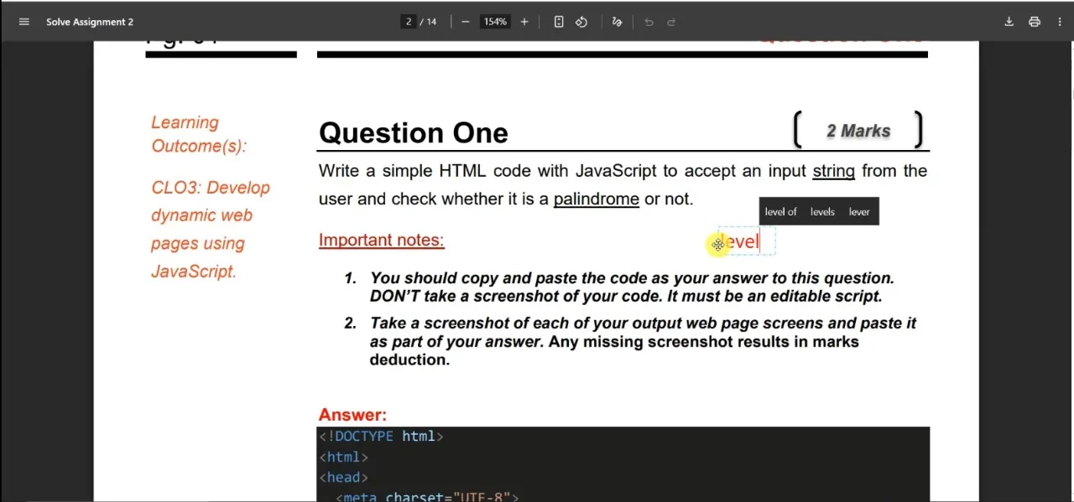Click the underlined "palindrome" text
Image resolution: width=1074 pixels, height=502 pixels.
pos(596,199)
